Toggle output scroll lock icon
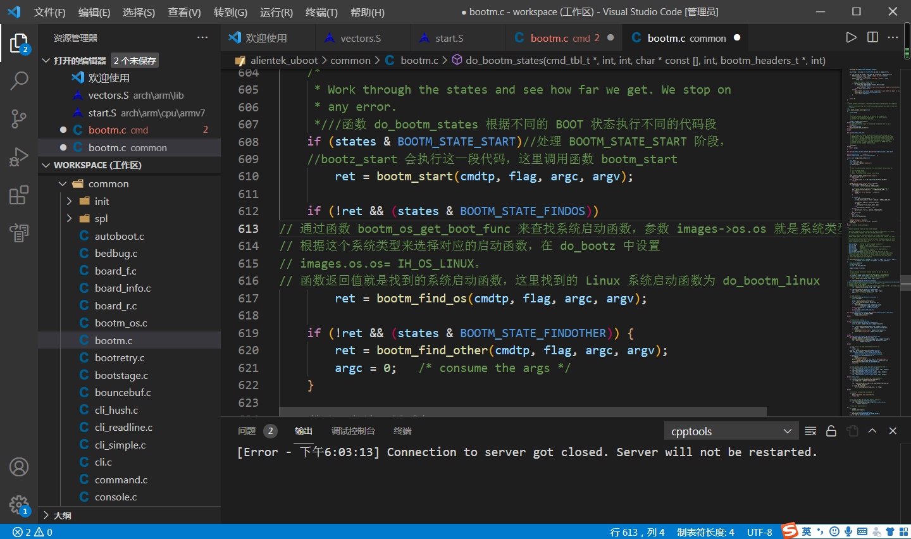 pos(831,431)
